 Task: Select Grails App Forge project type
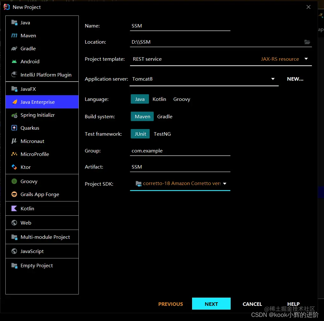pyautogui.click(x=42, y=194)
